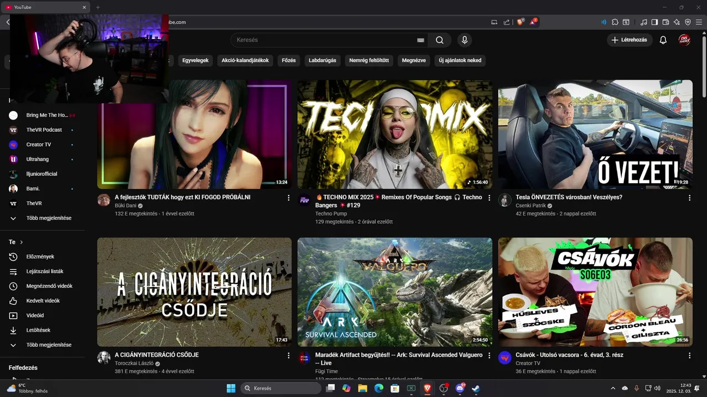This screenshot has height=397, width=707.
Task: Open Brave Leo AI sparkle icon
Action: pos(677,22)
